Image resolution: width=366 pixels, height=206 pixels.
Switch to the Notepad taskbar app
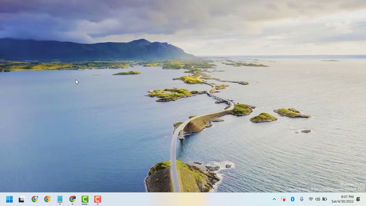(x=60, y=199)
